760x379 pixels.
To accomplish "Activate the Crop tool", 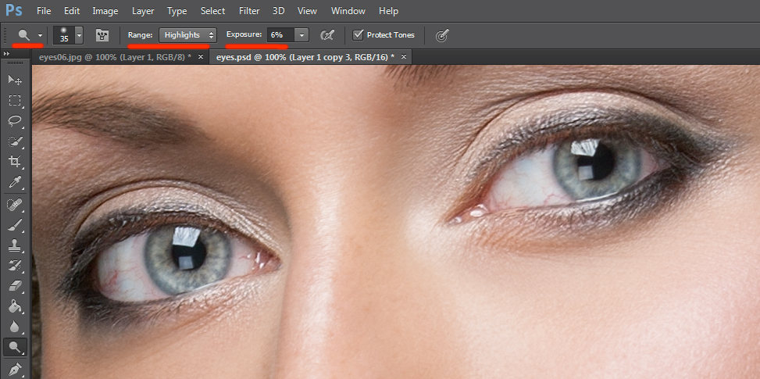I will 14,162.
